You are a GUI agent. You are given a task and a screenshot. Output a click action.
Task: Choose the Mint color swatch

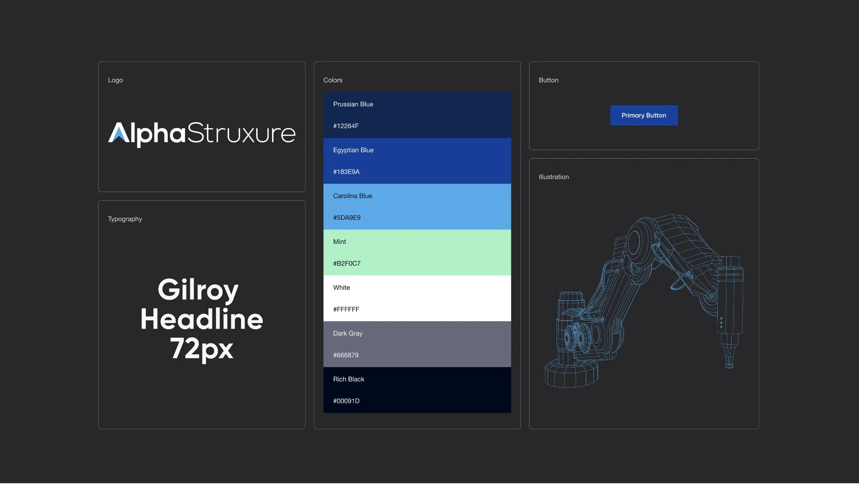[x=417, y=253]
